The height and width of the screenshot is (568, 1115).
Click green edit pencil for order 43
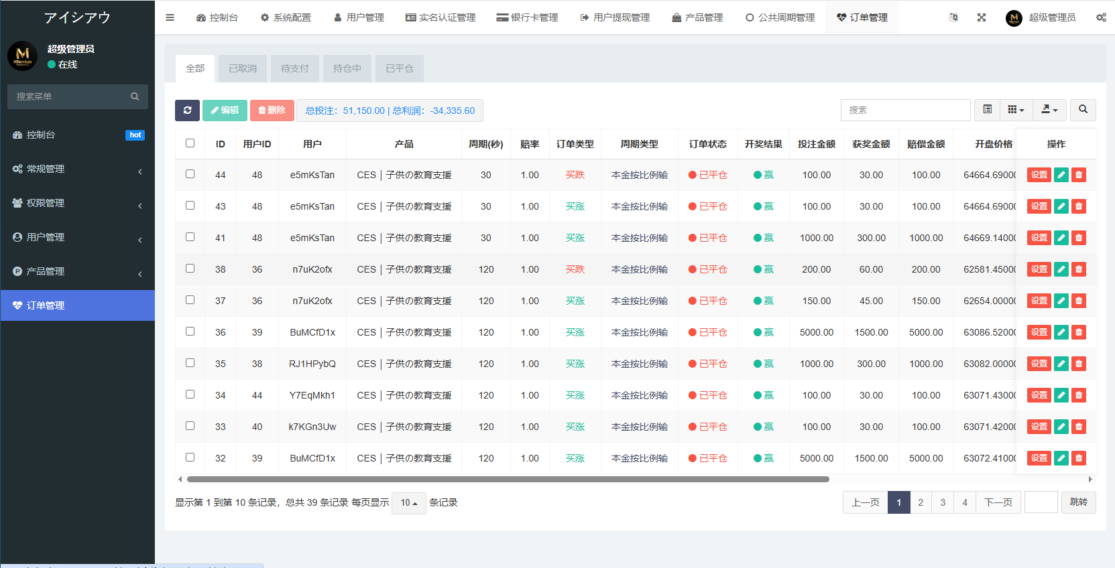coord(1061,206)
